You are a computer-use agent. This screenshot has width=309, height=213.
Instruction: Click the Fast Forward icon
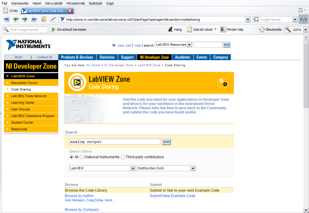pyautogui.click(x=34, y=19)
